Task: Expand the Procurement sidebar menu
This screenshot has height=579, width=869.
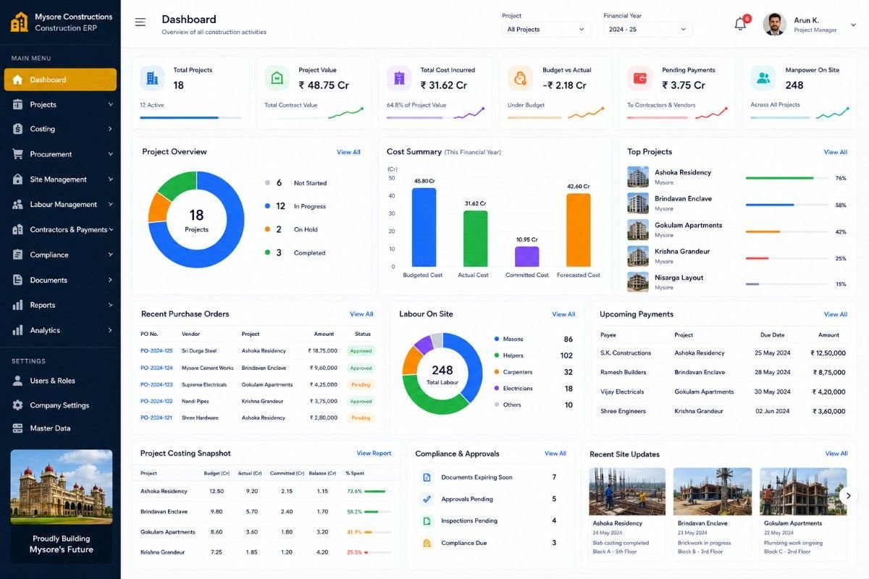Action: [61, 154]
